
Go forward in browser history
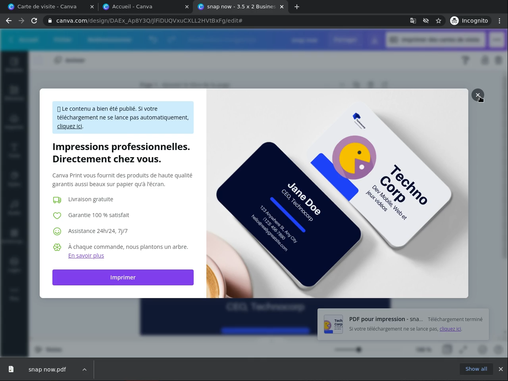pyautogui.click(x=21, y=21)
